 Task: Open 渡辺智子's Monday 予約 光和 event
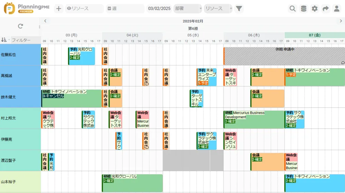(51, 162)
